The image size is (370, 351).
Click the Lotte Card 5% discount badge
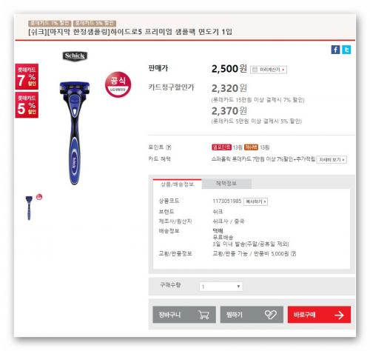coord(27,105)
